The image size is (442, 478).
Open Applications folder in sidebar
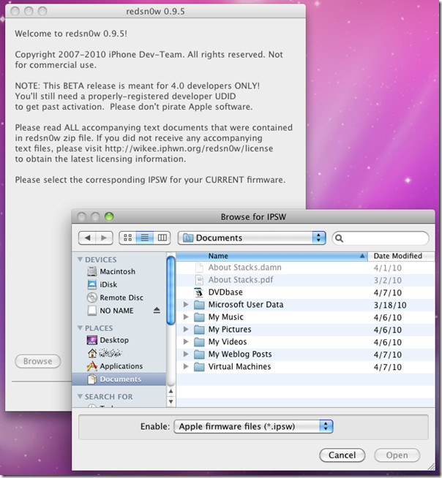click(121, 366)
